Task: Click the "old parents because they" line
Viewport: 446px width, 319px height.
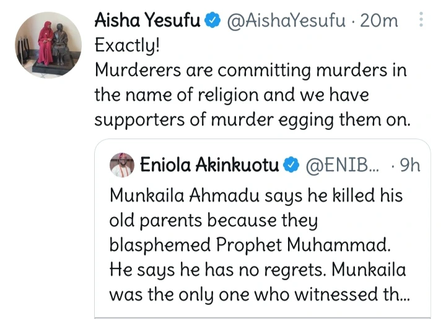Action: (213, 221)
